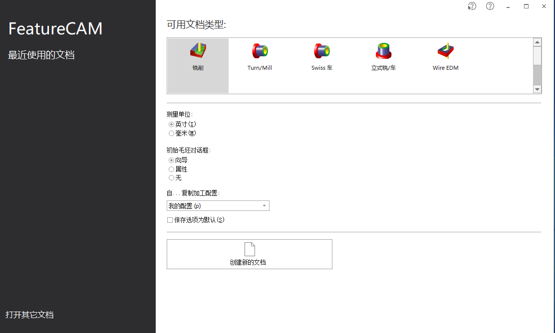This screenshot has height=333, width=555.
Task: Select the Wire EDM document type
Action: 445,57
